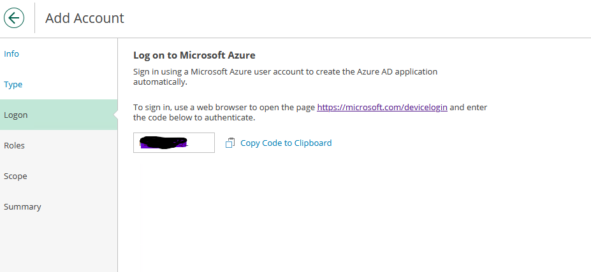Click inside the authentication code field
This screenshot has width=591, height=272.
tap(202, 143)
